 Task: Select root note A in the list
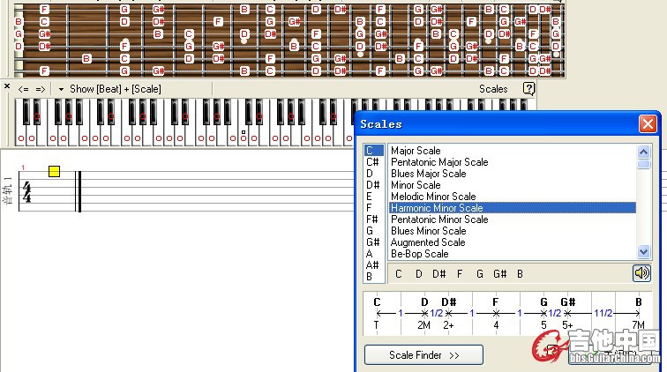(x=370, y=254)
